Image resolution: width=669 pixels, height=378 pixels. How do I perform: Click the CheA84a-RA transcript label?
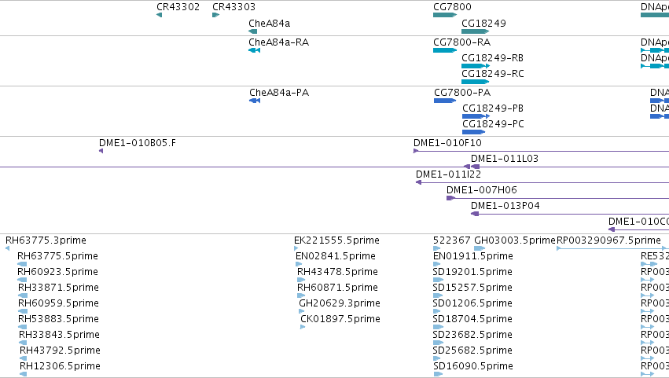278,42
